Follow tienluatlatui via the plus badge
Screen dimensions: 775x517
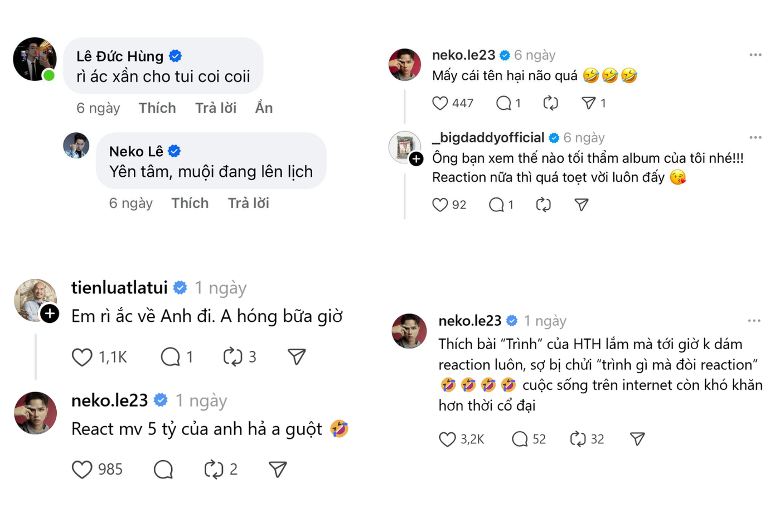[50, 314]
